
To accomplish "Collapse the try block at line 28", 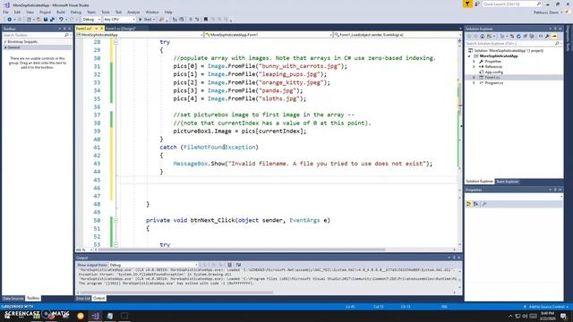I will click(x=115, y=42).
